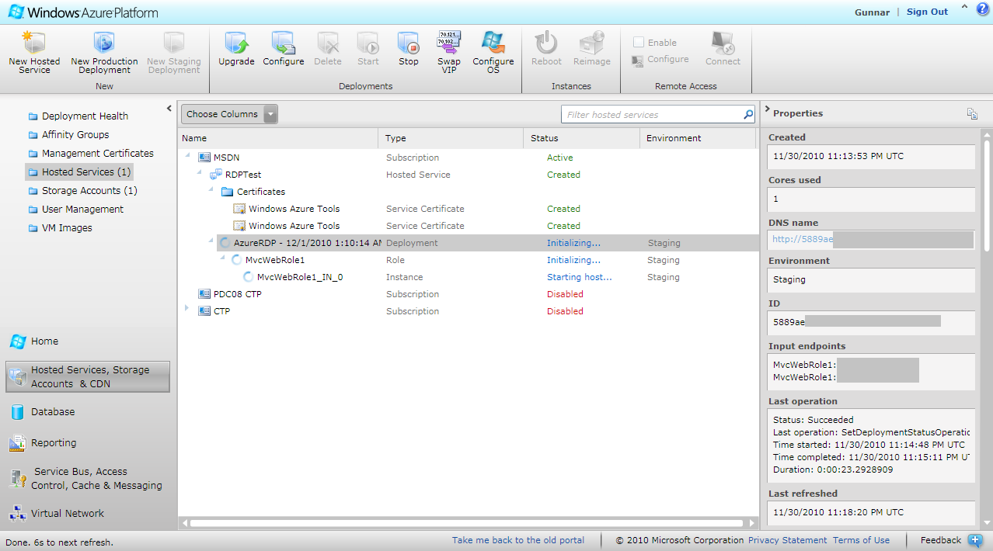Select the RDPTest hosted service row
Screen dimensions: 993x551
pyautogui.click(x=468, y=175)
